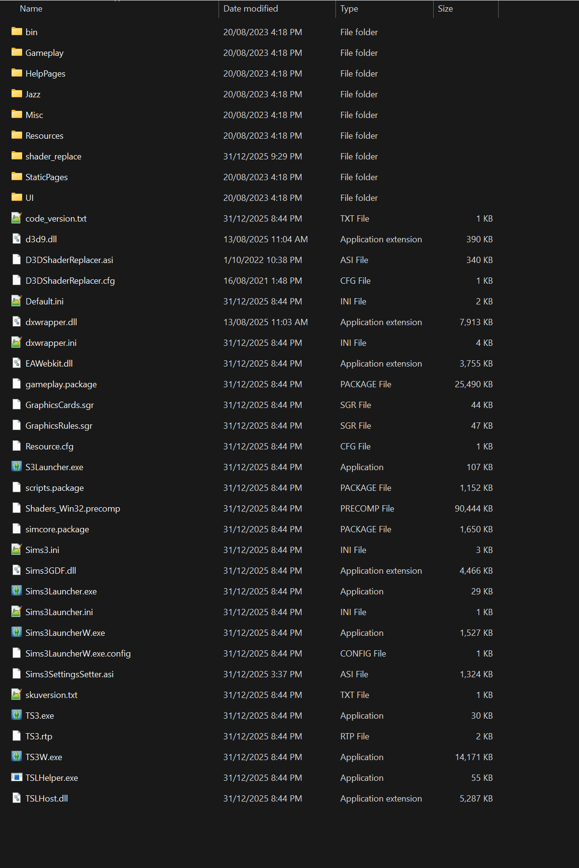Select the Sims3SettingsSetter.asi file name
The height and width of the screenshot is (868, 579).
pos(69,674)
